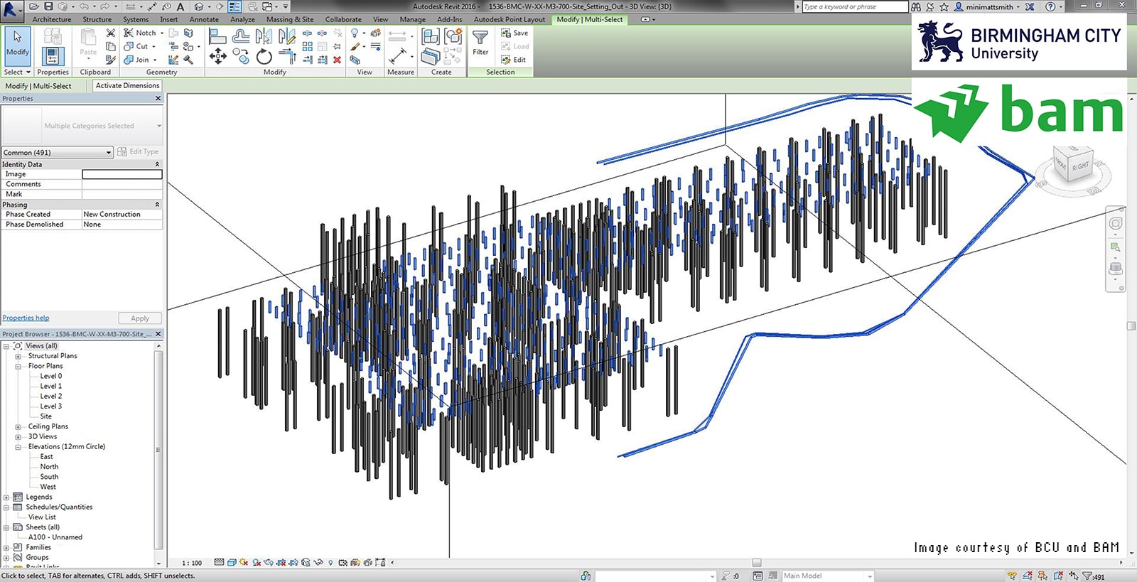Open Default 3D View from quick access toolbar

[x=199, y=6]
